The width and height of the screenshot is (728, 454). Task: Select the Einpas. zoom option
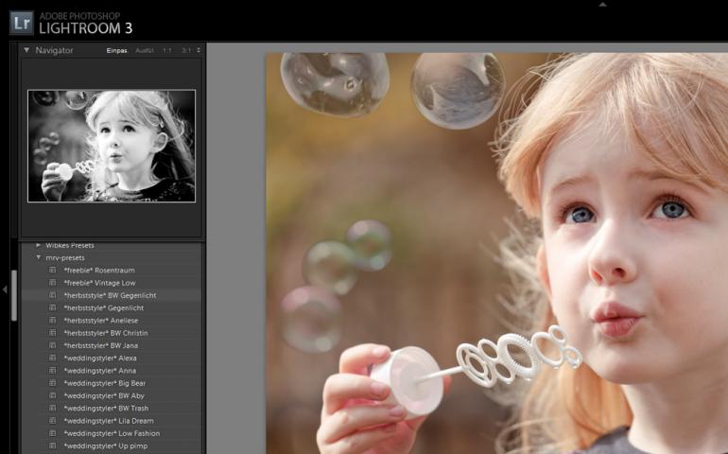(x=117, y=50)
